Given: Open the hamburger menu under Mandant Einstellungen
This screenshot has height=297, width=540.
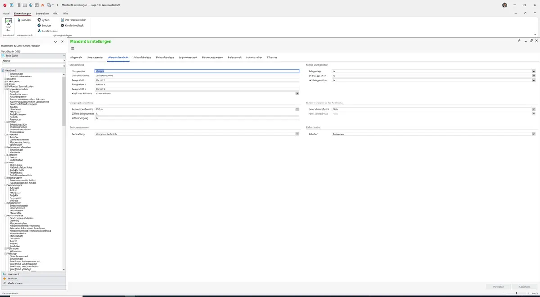Looking at the screenshot, I should (72, 49).
